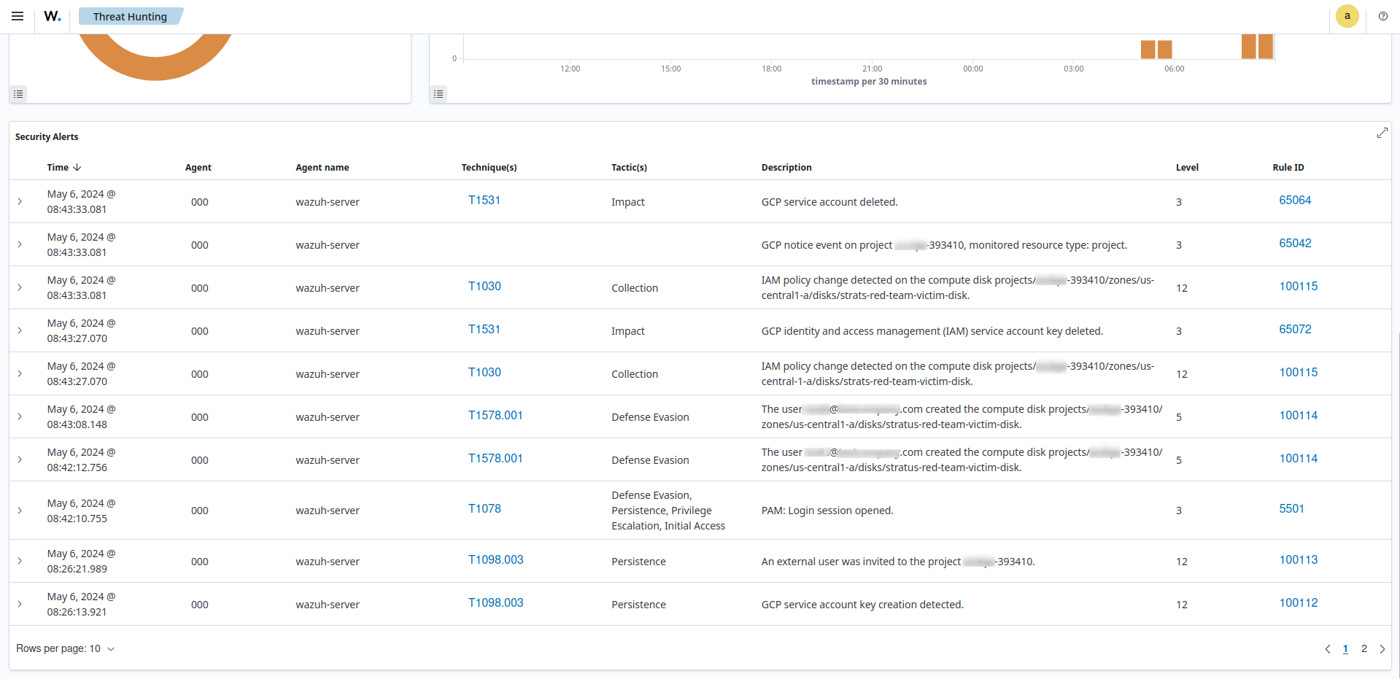The width and height of the screenshot is (1400, 679).
Task: Expand the external user invited alert row
Action: pos(20,562)
